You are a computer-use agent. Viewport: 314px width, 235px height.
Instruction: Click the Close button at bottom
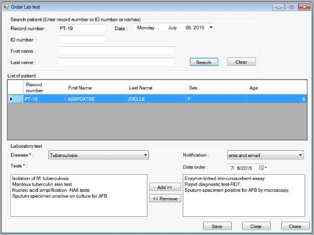pos(295,226)
